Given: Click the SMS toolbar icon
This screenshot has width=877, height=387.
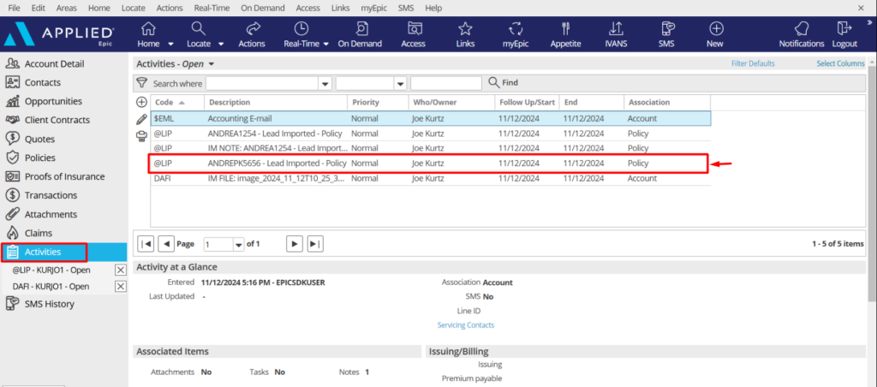Looking at the screenshot, I should [666, 29].
